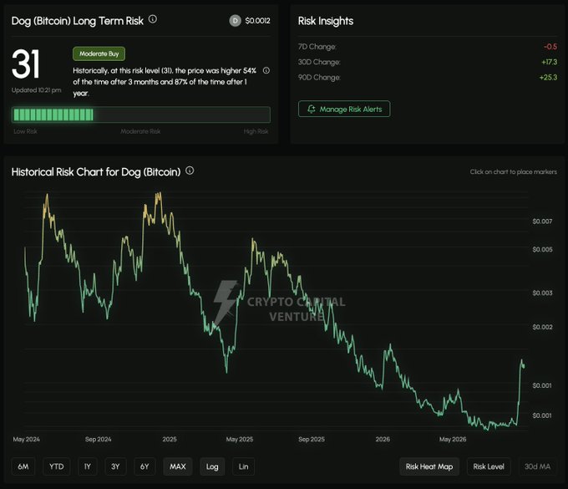Image resolution: width=568 pixels, height=489 pixels.
Task: Open info icon beside historical percentage text
Action: (x=266, y=71)
